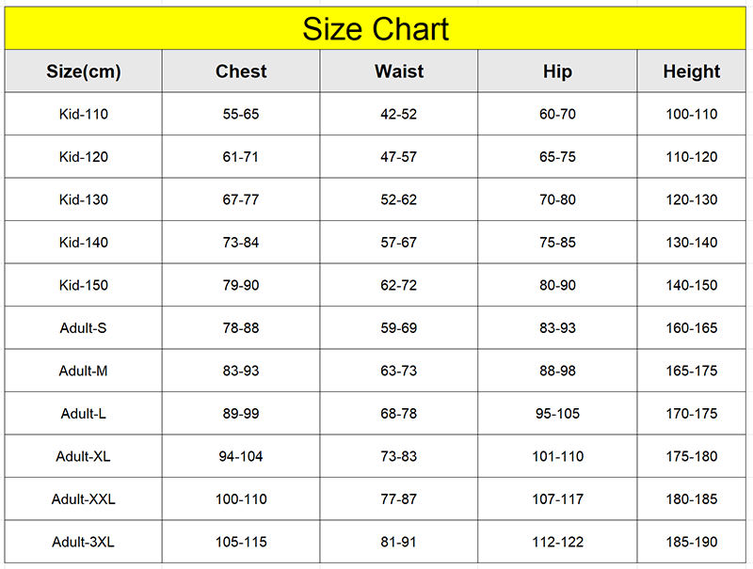The height and width of the screenshot is (569, 753).
Task: Select the Kid-110 size cell
Action: (x=84, y=114)
